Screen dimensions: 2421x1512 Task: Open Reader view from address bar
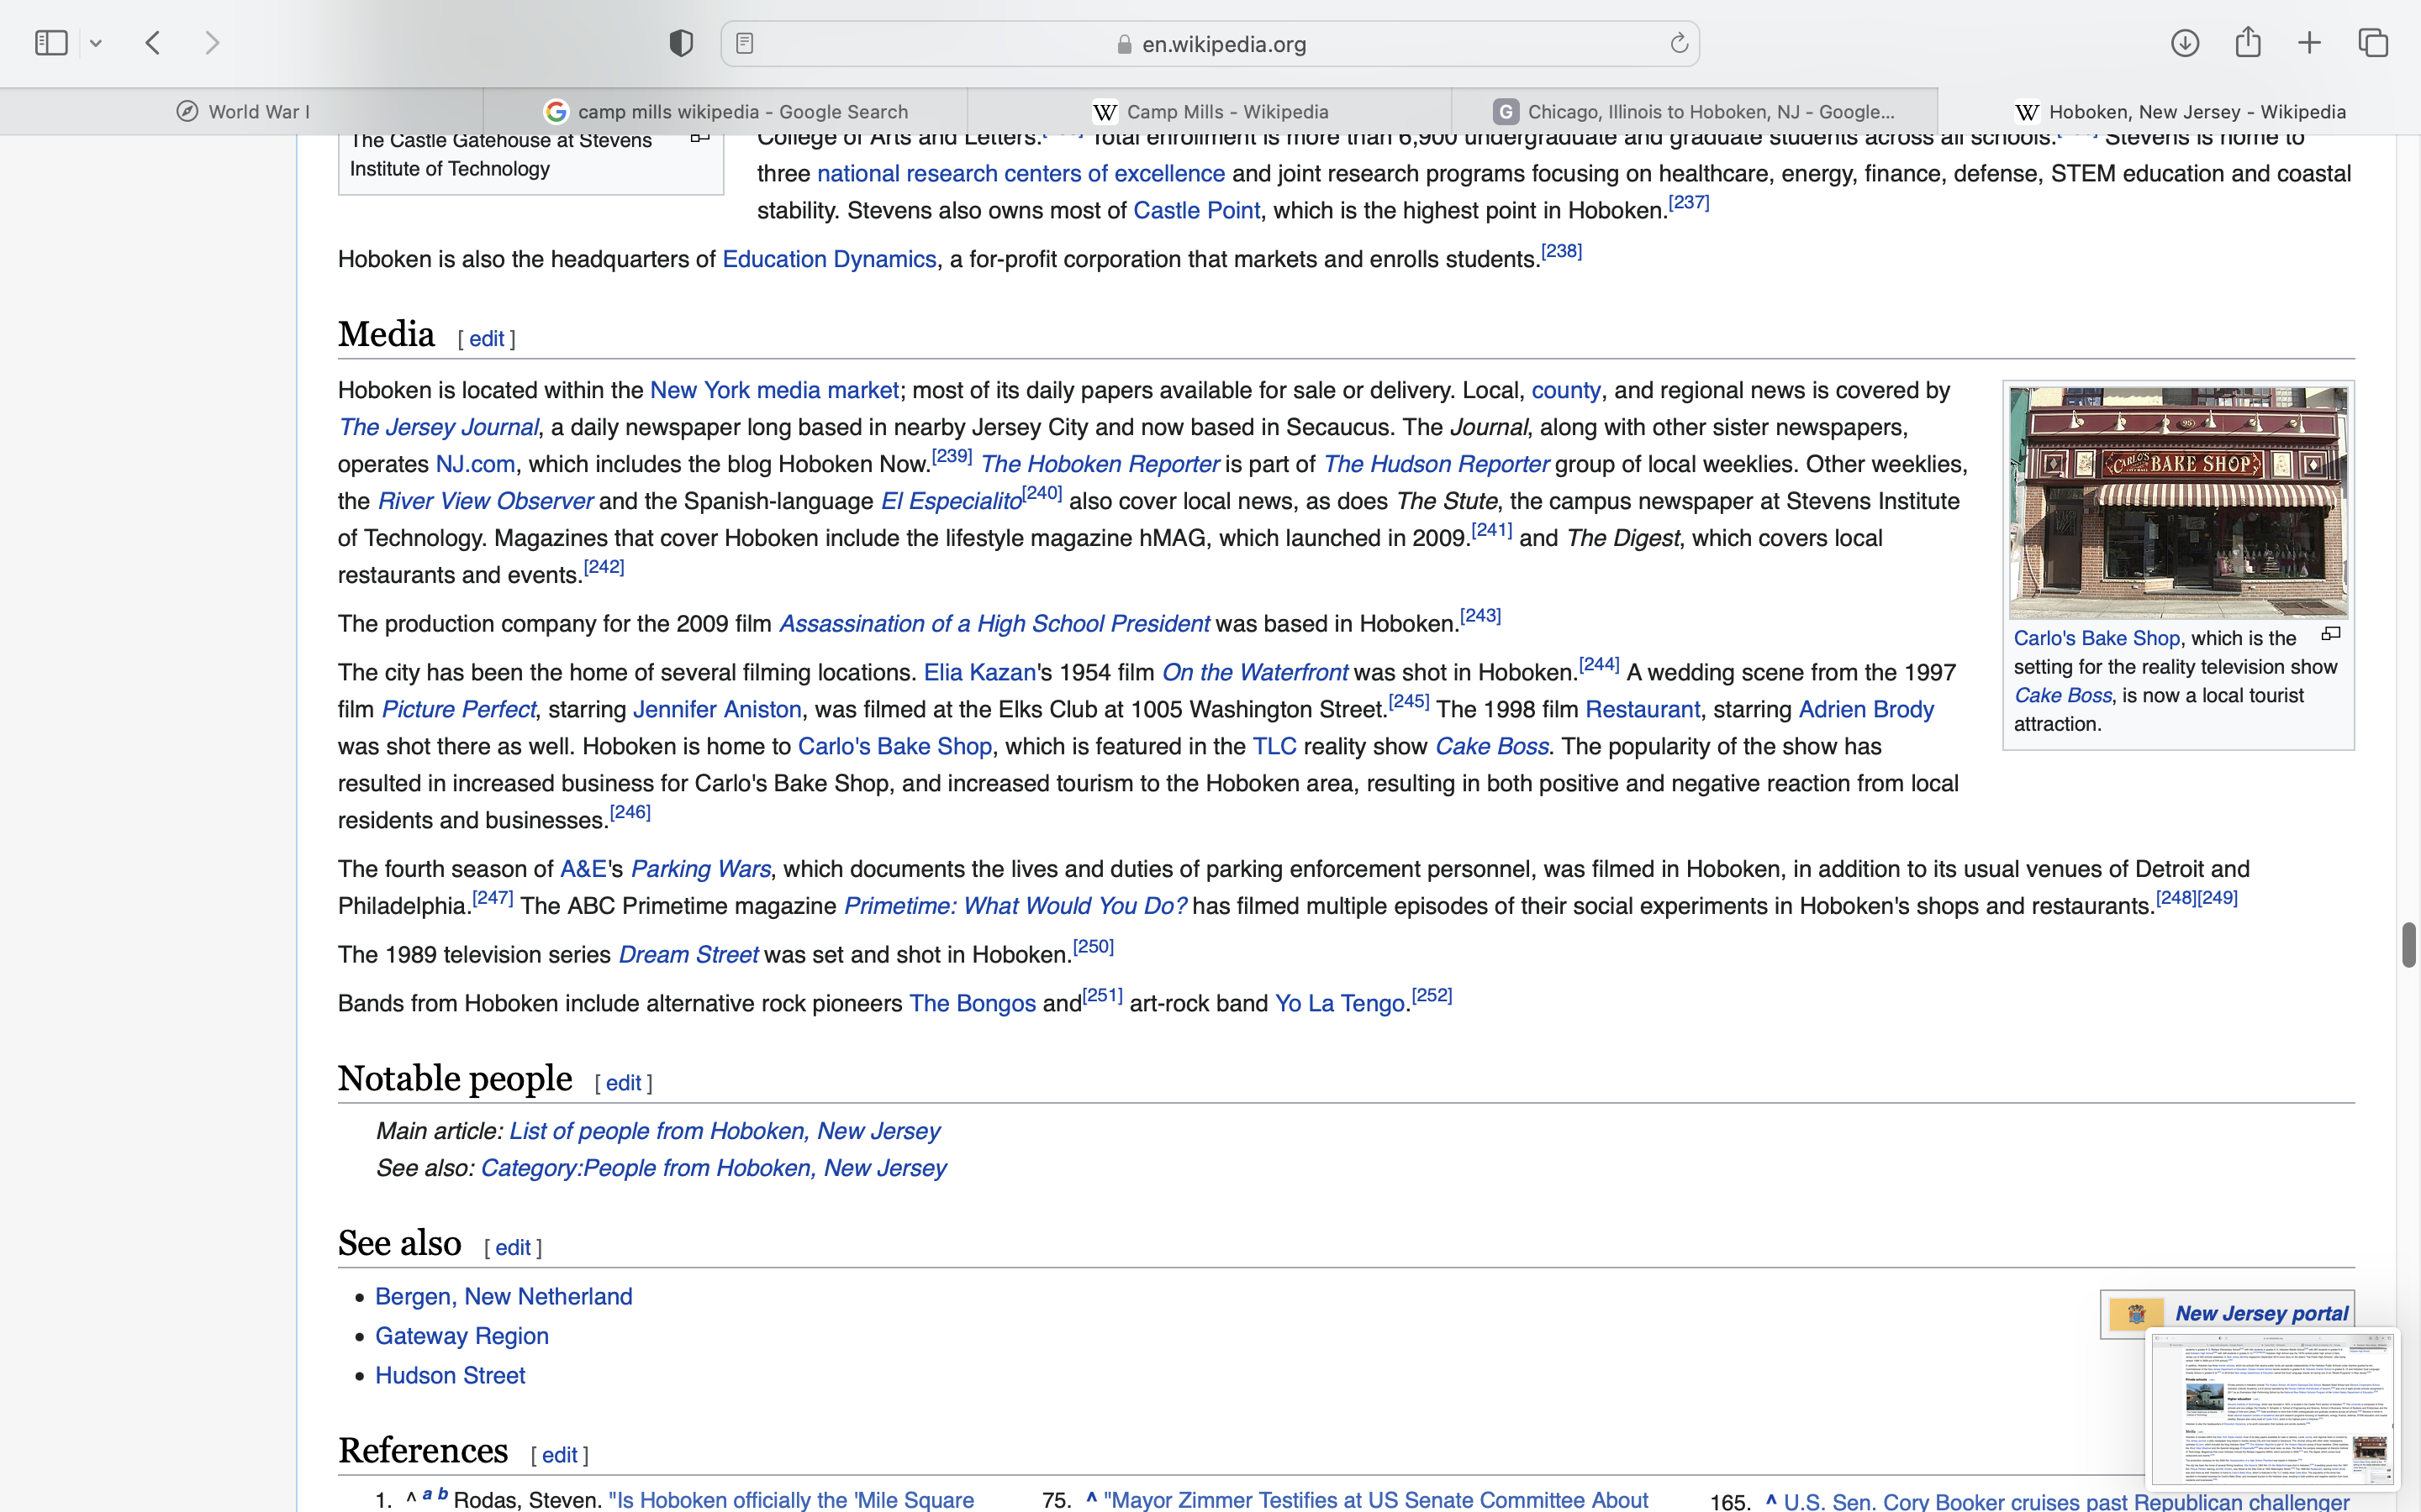pos(744,43)
